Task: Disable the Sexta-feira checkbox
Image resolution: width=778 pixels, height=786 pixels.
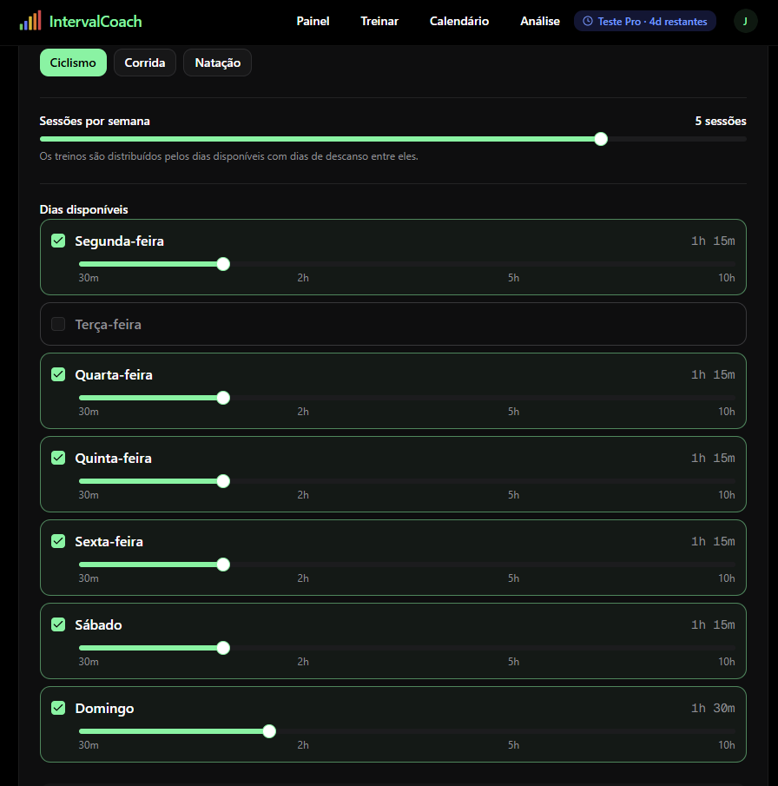Action: pos(58,541)
